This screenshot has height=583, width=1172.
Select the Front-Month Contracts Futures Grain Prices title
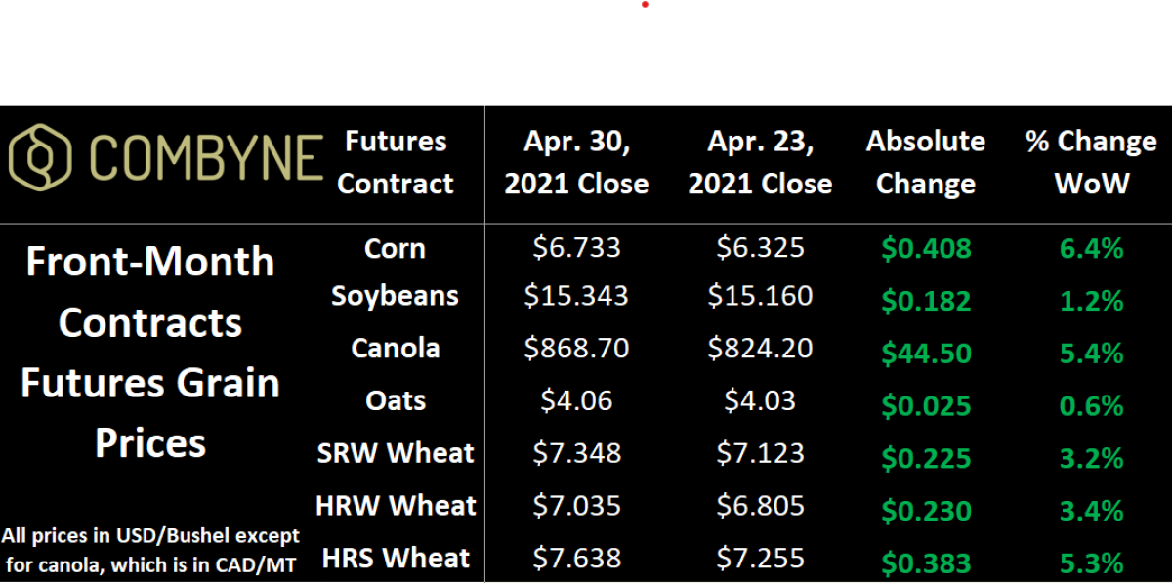click(150, 353)
